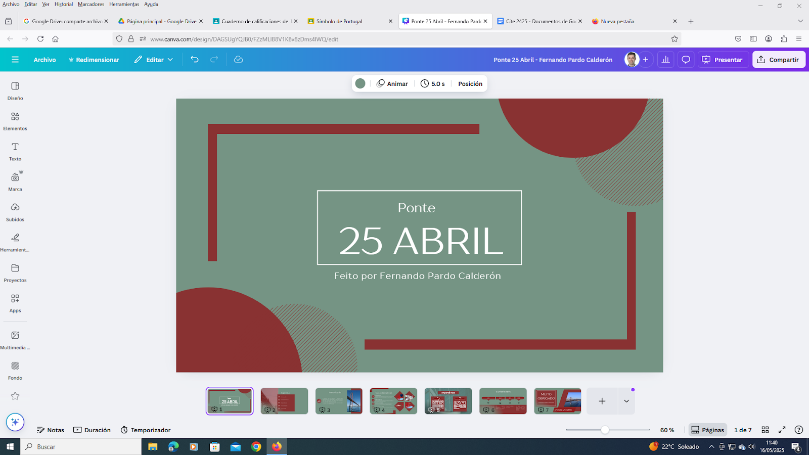
Task: Open the Archivo menu in Firefox menubar
Action: tap(11, 4)
